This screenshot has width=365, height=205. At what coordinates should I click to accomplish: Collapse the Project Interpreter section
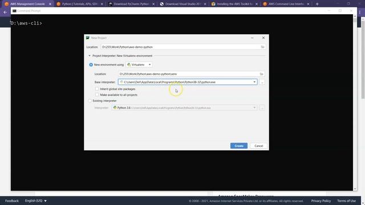click(90, 56)
